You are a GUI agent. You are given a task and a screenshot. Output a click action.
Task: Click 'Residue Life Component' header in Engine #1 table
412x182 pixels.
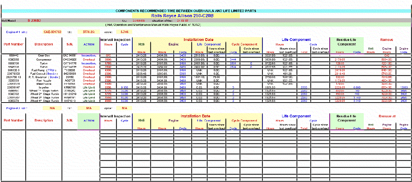tap(346, 42)
